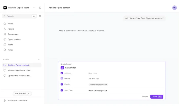
Task: Click the Opportunities dollar icon
Action: pyautogui.click(x=5, y=39)
